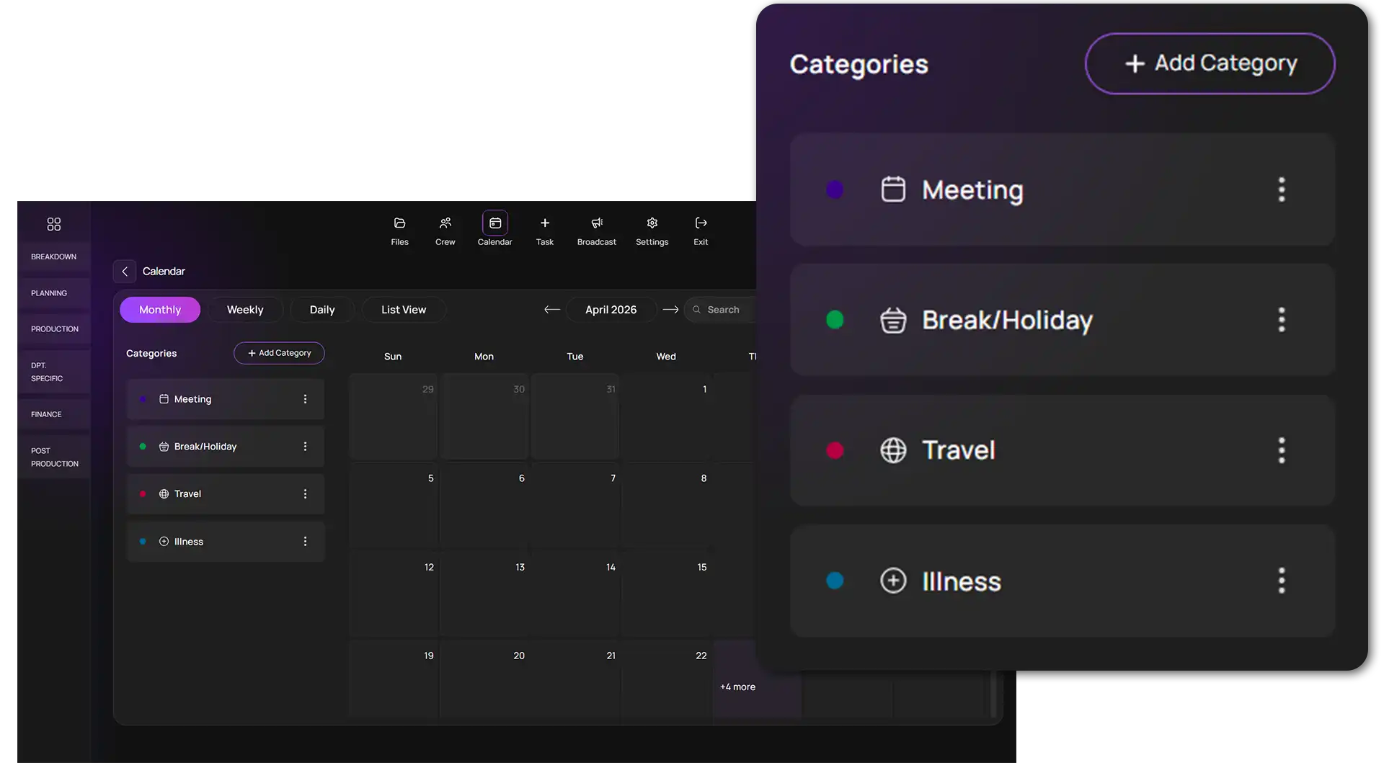Click the Illness plus-circle icon in small list

coord(164,542)
